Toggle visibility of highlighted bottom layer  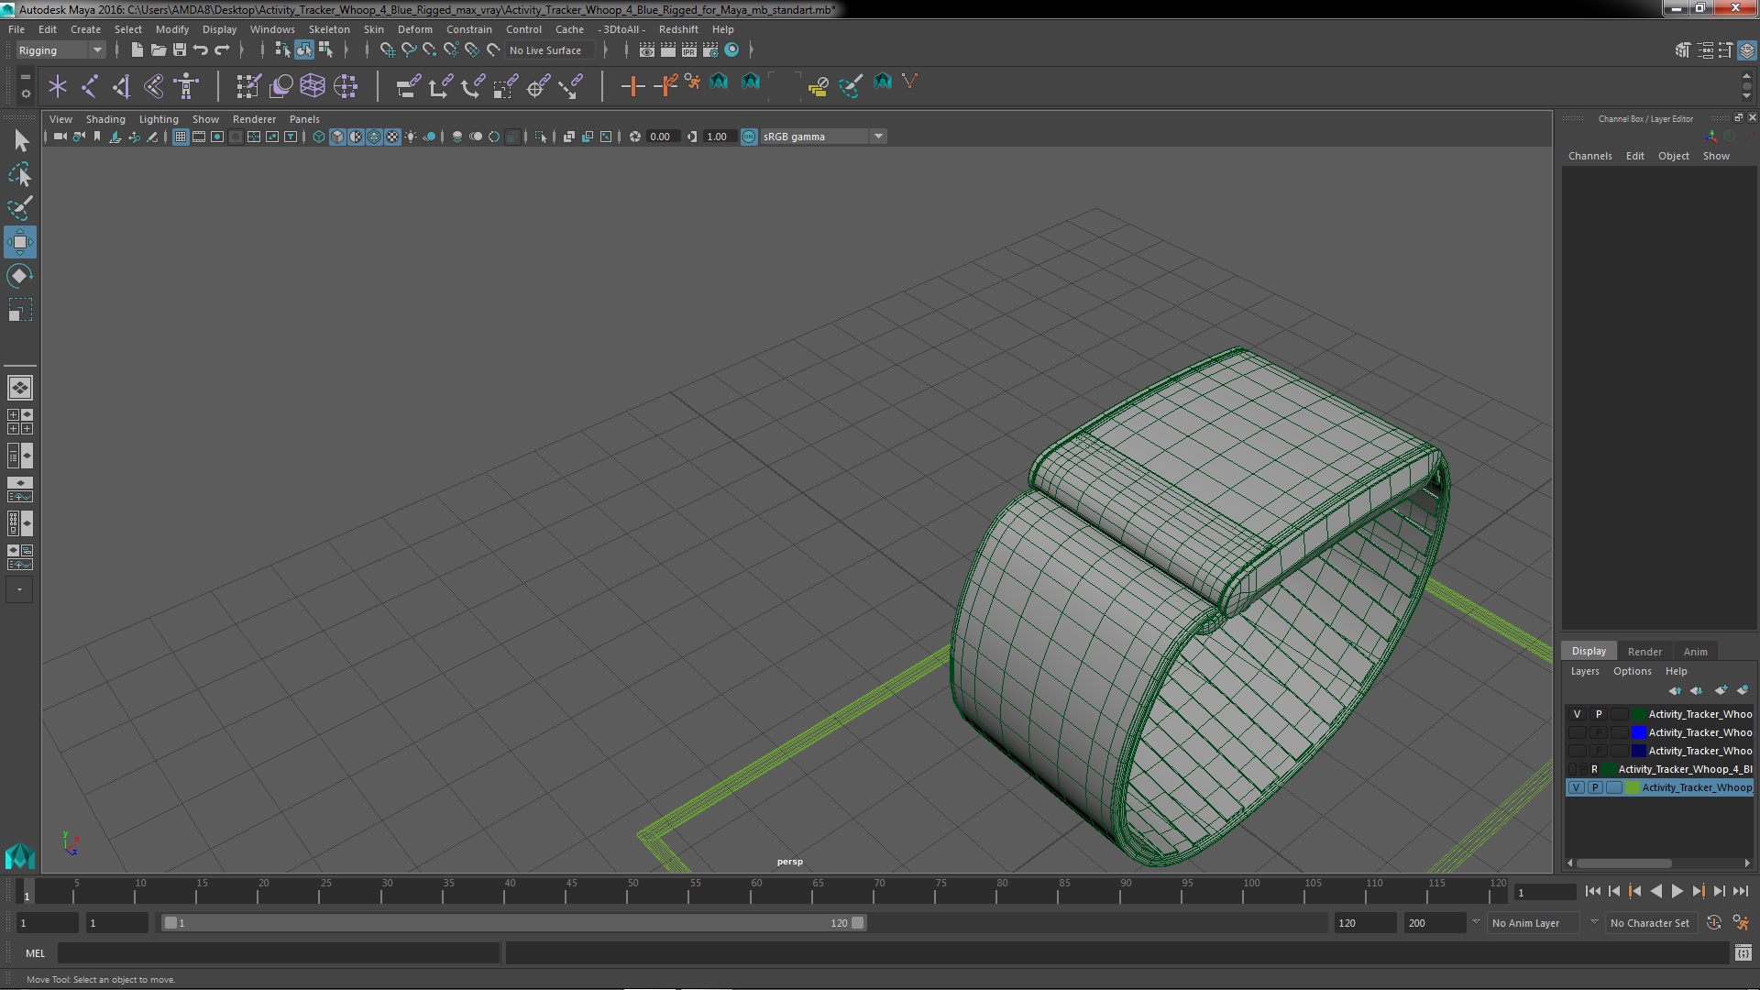[x=1576, y=787]
